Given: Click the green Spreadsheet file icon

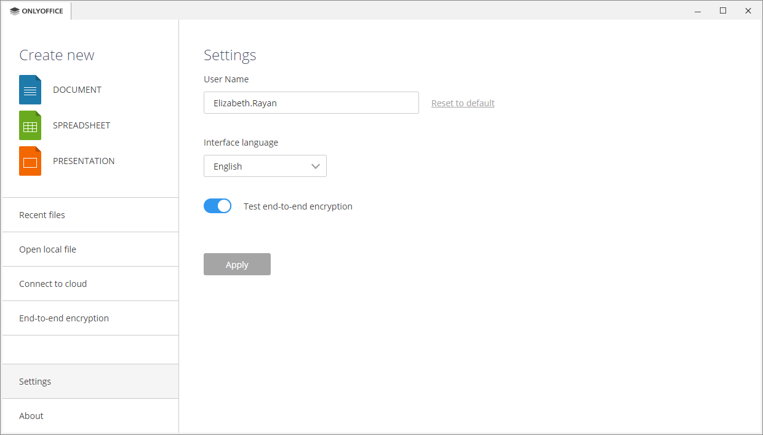Looking at the screenshot, I should pyautogui.click(x=30, y=125).
